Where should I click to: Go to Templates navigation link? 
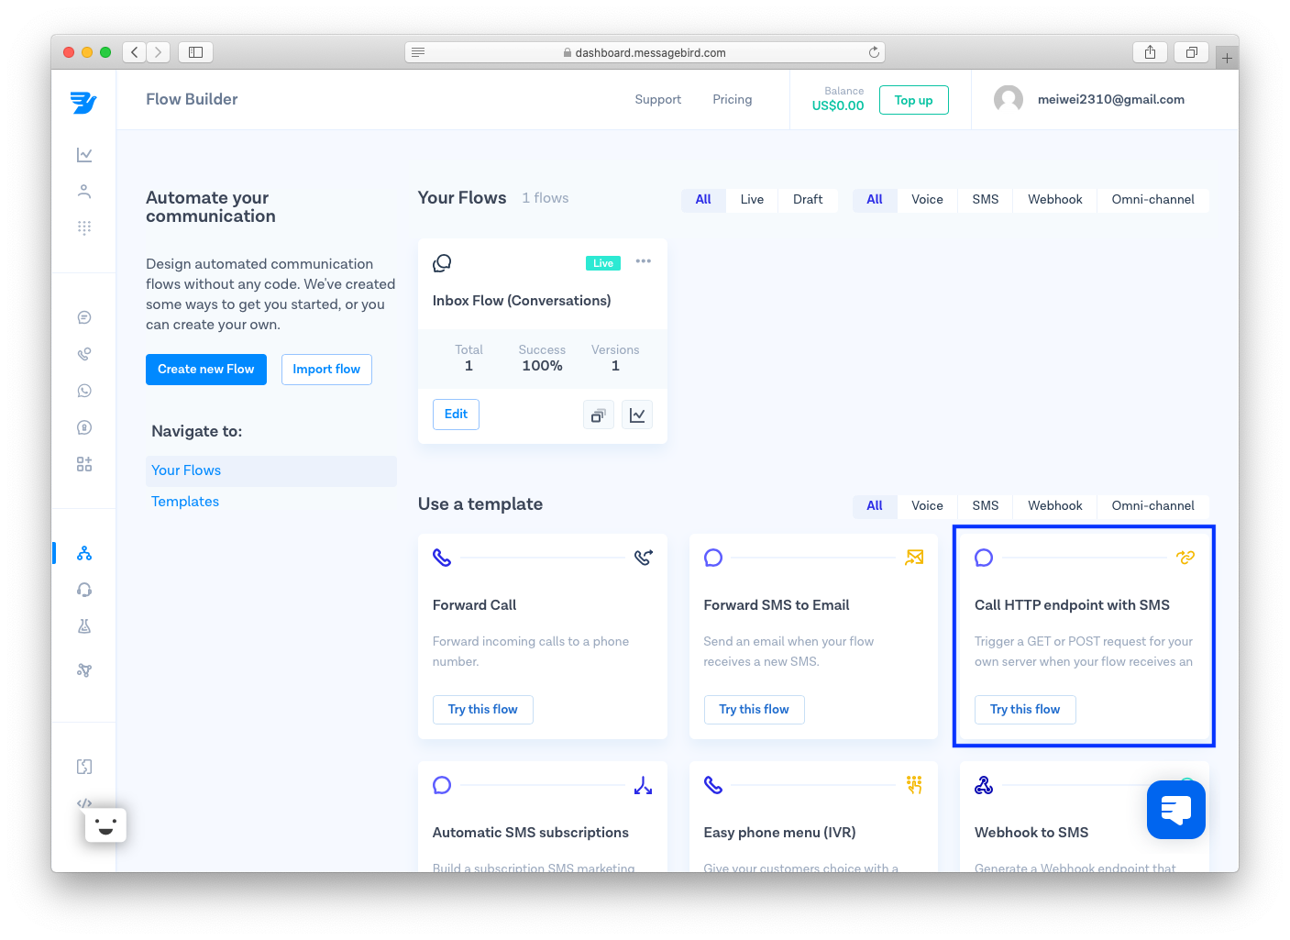[185, 502]
